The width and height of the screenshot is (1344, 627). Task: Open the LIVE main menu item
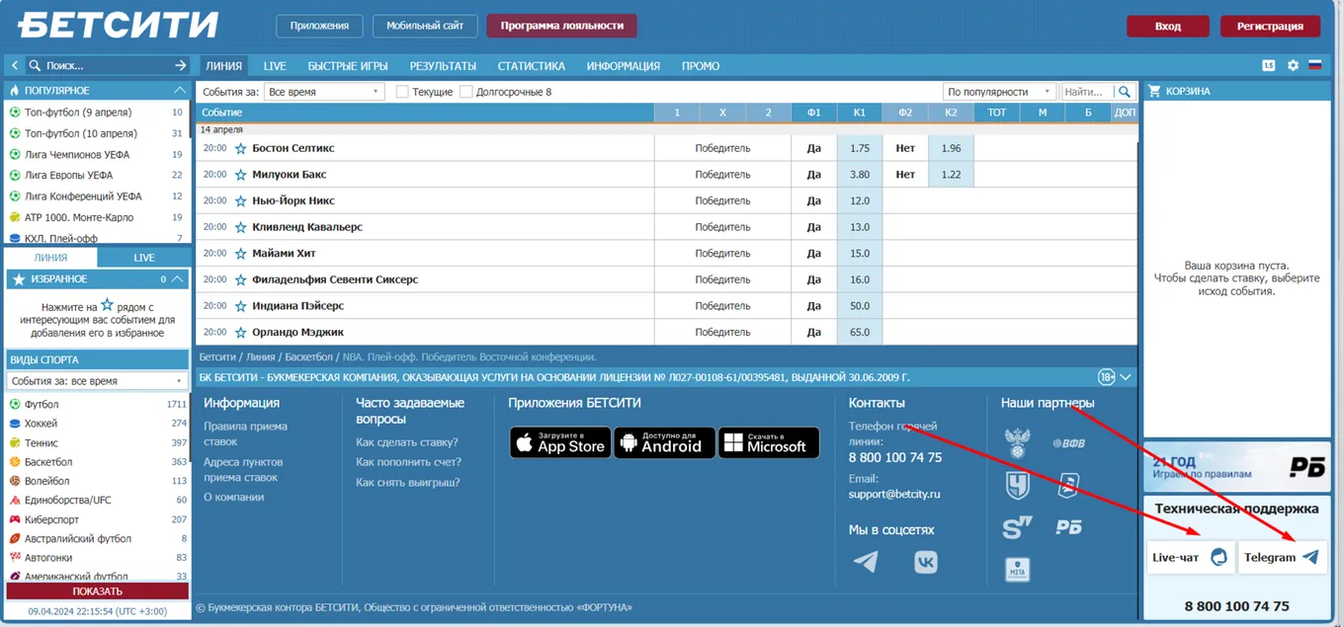275,66
